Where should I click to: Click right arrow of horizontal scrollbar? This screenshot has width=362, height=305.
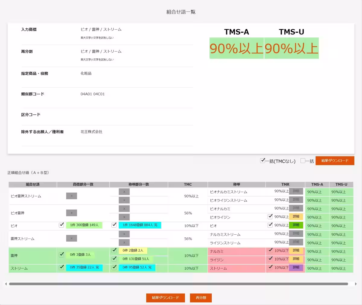[356, 284]
